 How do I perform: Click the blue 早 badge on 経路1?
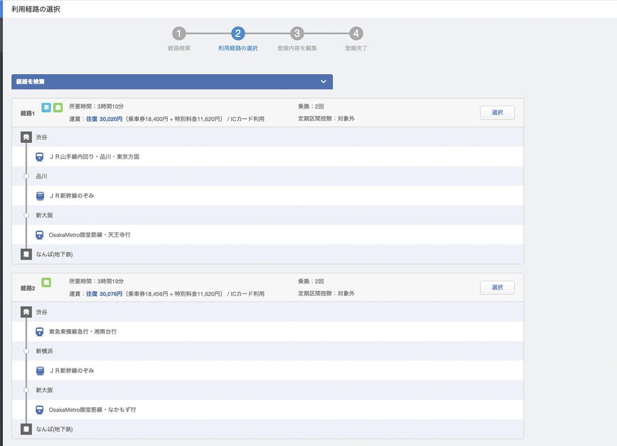pyautogui.click(x=46, y=107)
